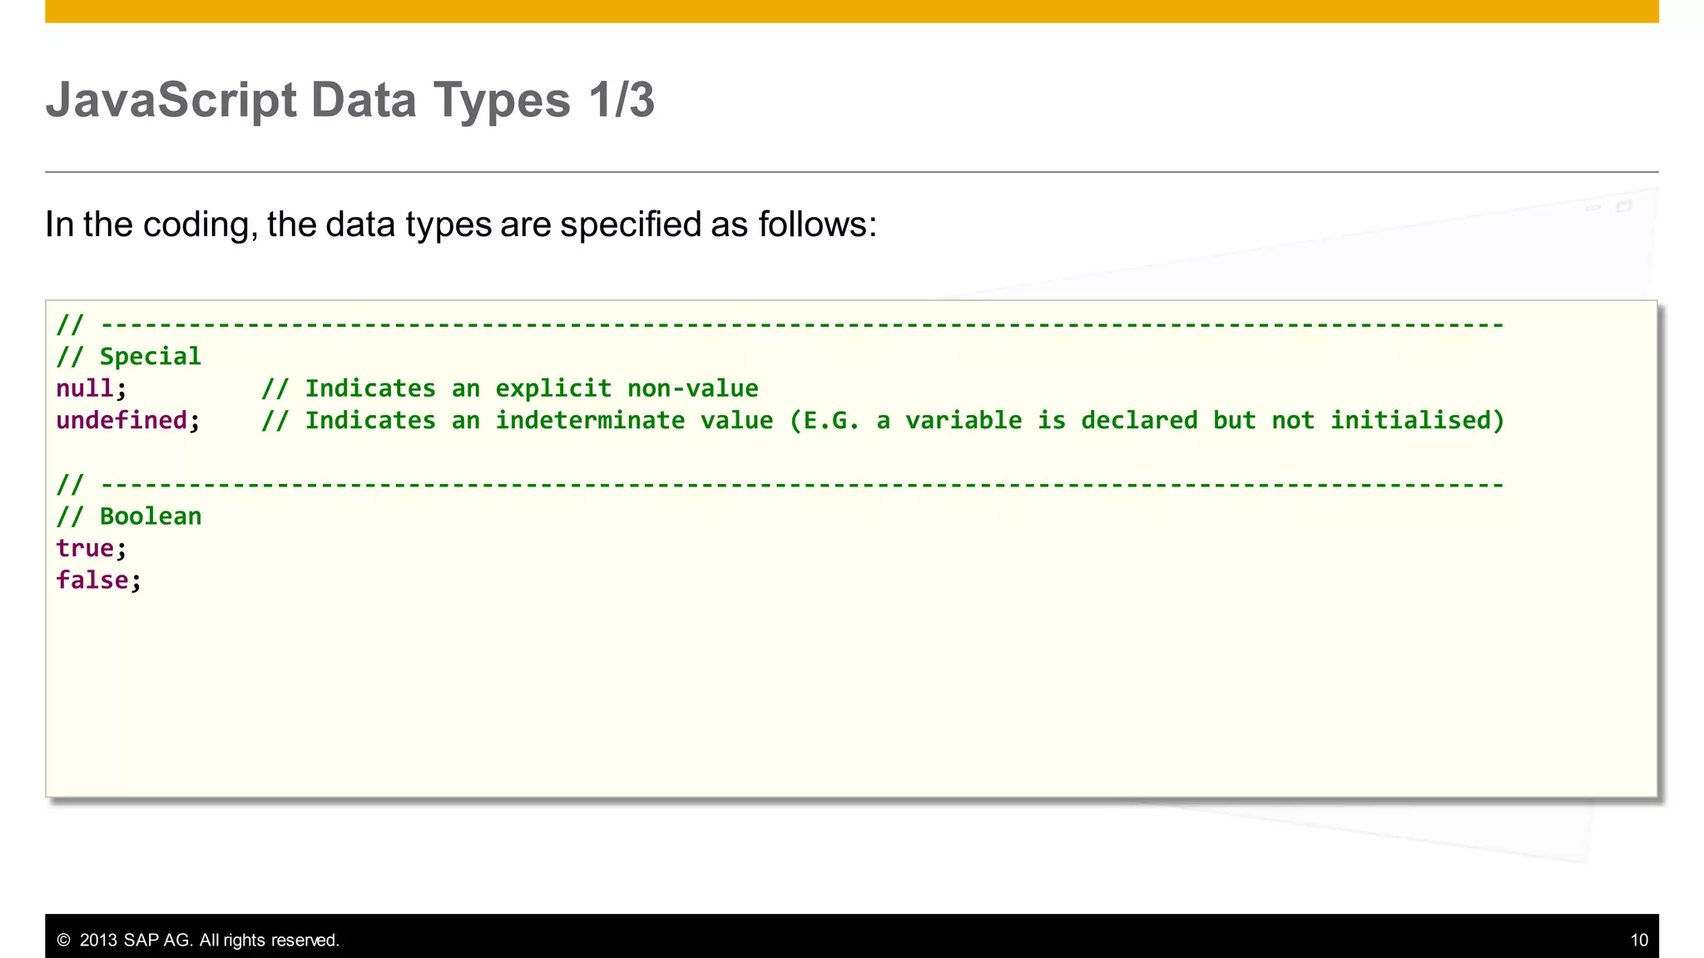Click the comment about indeterminate value
This screenshot has width=1704, height=958.
pyautogui.click(x=883, y=420)
